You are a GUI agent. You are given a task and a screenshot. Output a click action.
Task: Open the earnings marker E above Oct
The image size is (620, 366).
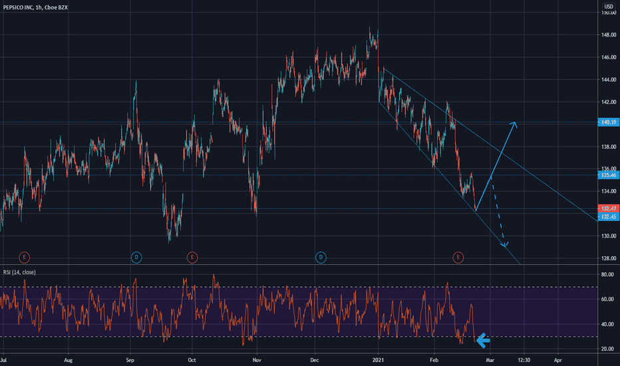point(192,258)
